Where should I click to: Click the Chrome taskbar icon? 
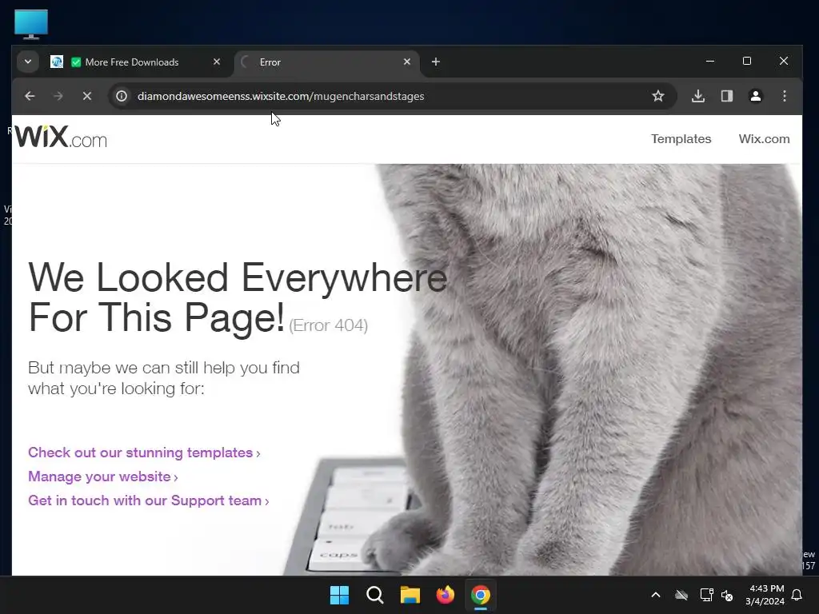[481, 595]
